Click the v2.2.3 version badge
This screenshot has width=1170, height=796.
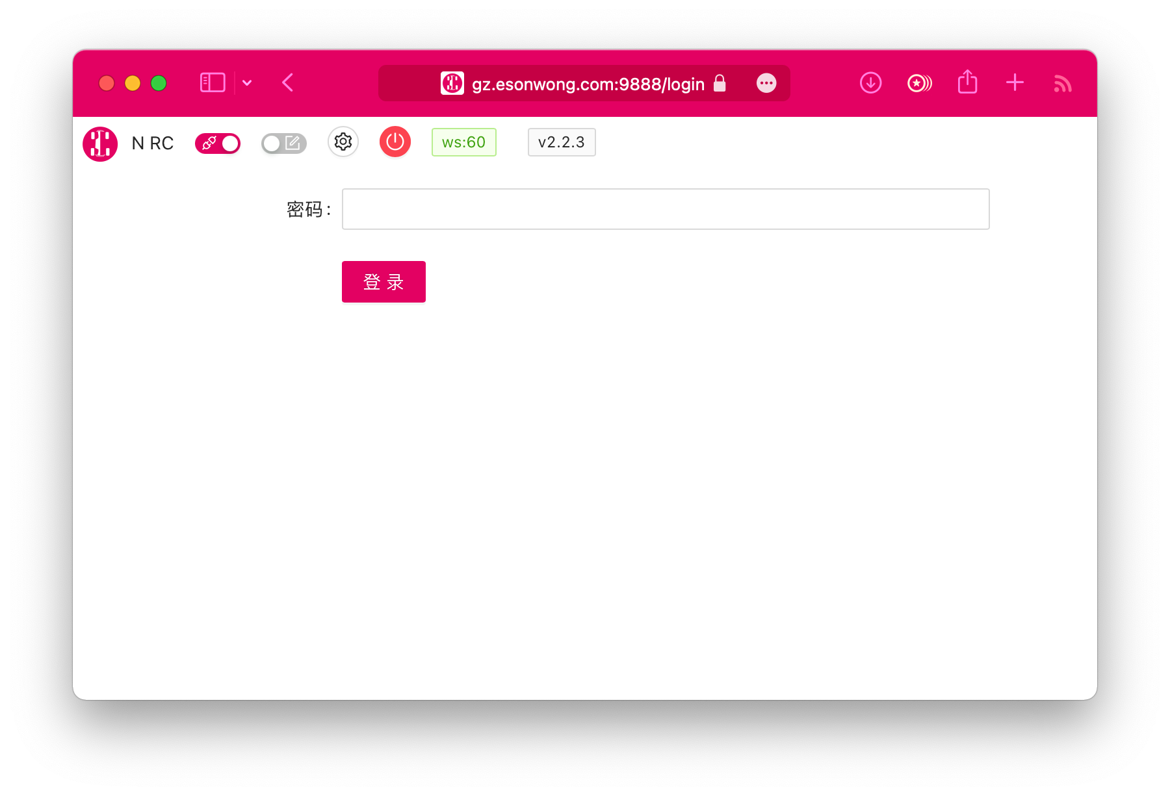coord(561,142)
